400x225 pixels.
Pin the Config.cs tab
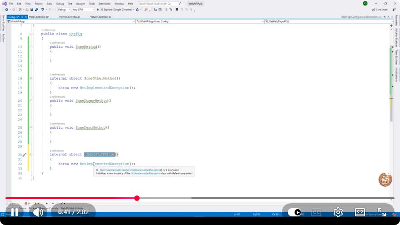[x=22, y=17]
